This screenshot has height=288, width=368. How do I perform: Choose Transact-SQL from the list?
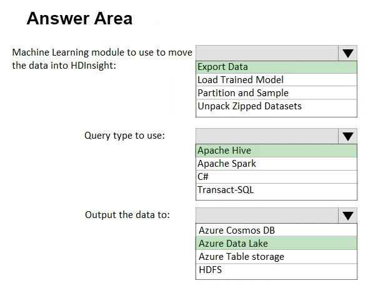coord(276,190)
